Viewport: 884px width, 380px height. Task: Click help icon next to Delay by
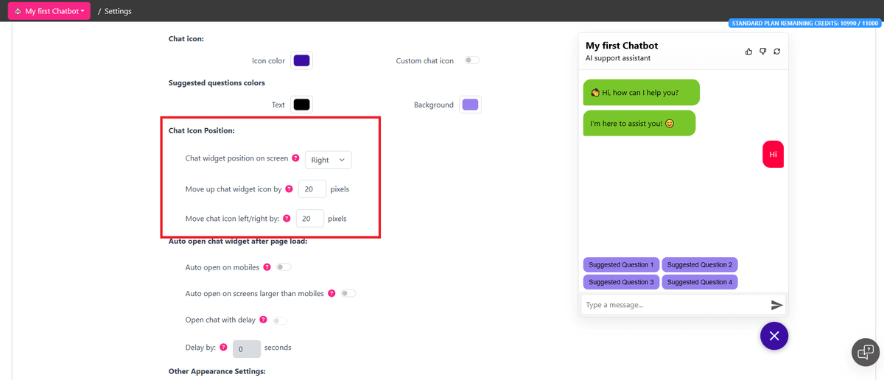(x=223, y=347)
